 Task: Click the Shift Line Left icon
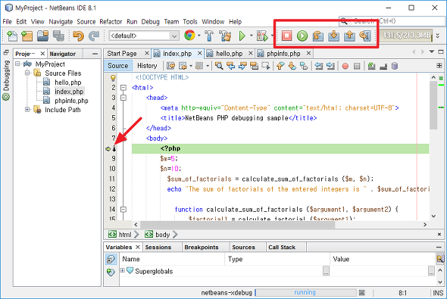319,66
